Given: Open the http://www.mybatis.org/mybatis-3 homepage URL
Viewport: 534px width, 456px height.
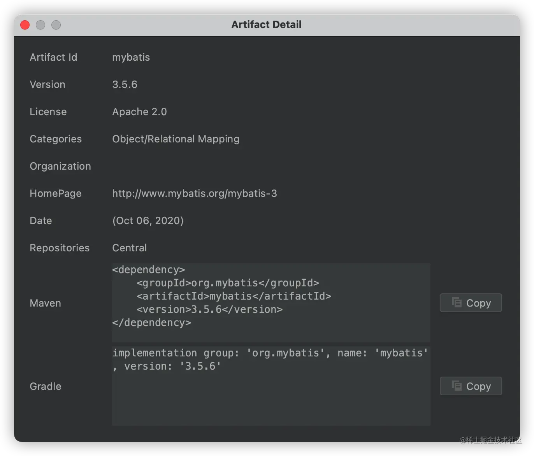Looking at the screenshot, I should tap(195, 193).
